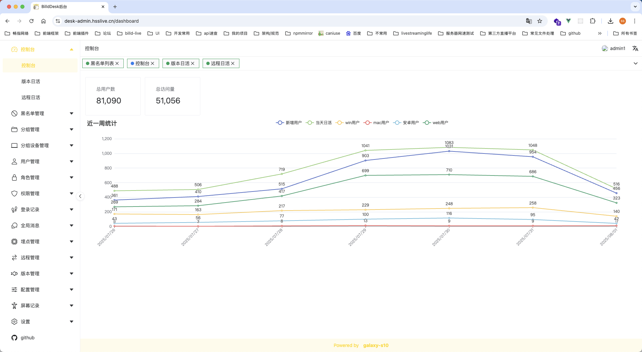Open the admin1 user menu
The height and width of the screenshot is (352, 642).
(x=614, y=48)
